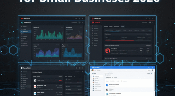Viewport: 175px width, 96px height.
Task: Open the ellipsis menu on the orange area chart card
Action: 81,27
